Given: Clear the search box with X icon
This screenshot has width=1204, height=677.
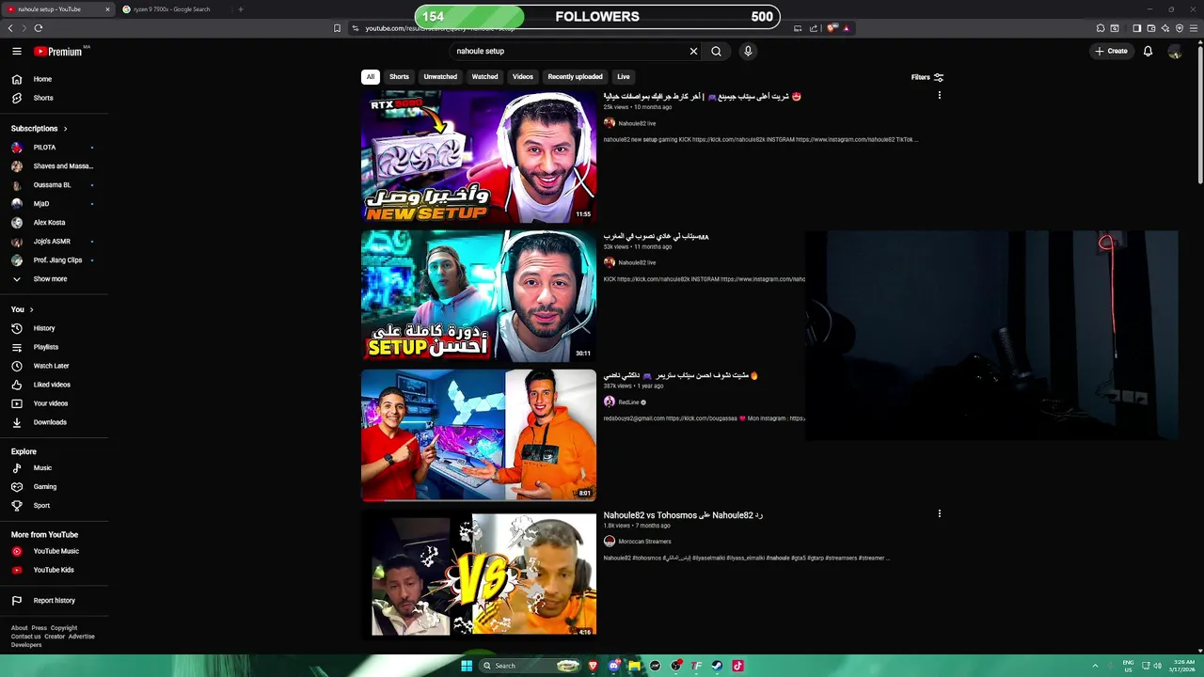Looking at the screenshot, I should (x=694, y=52).
